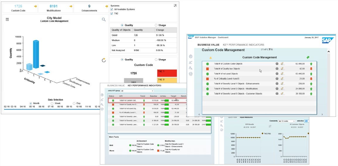Toggle the T42 system checkbox
338x166 pixels.
112,13
